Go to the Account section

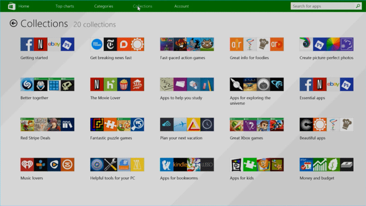[181, 6]
